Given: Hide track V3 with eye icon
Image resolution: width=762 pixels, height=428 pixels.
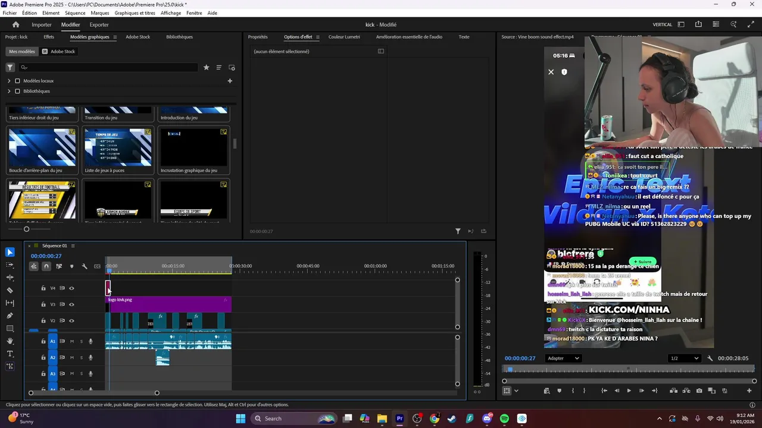Looking at the screenshot, I should click(x=71, y=304).
